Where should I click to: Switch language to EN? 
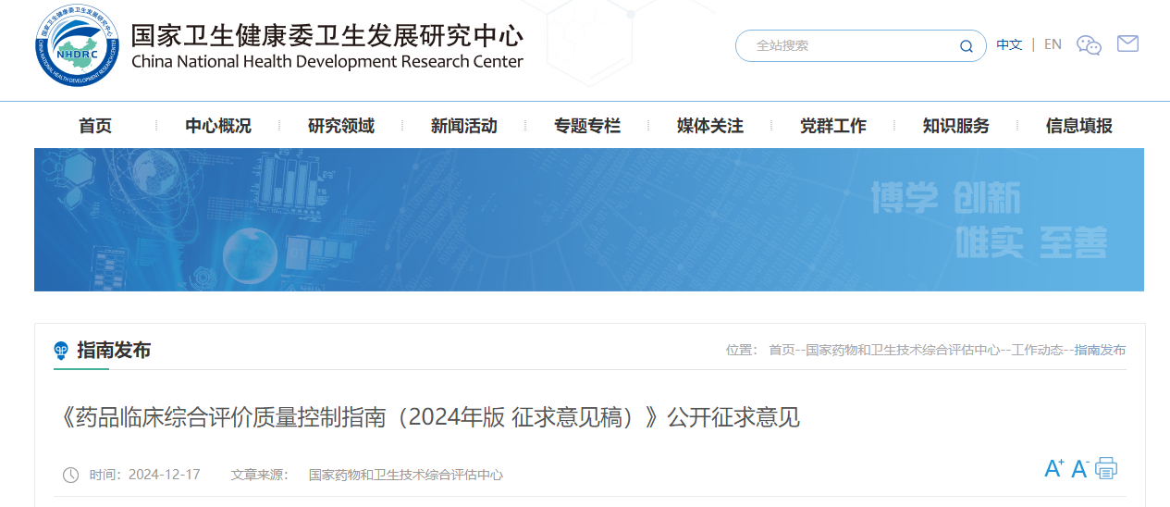1053,44
